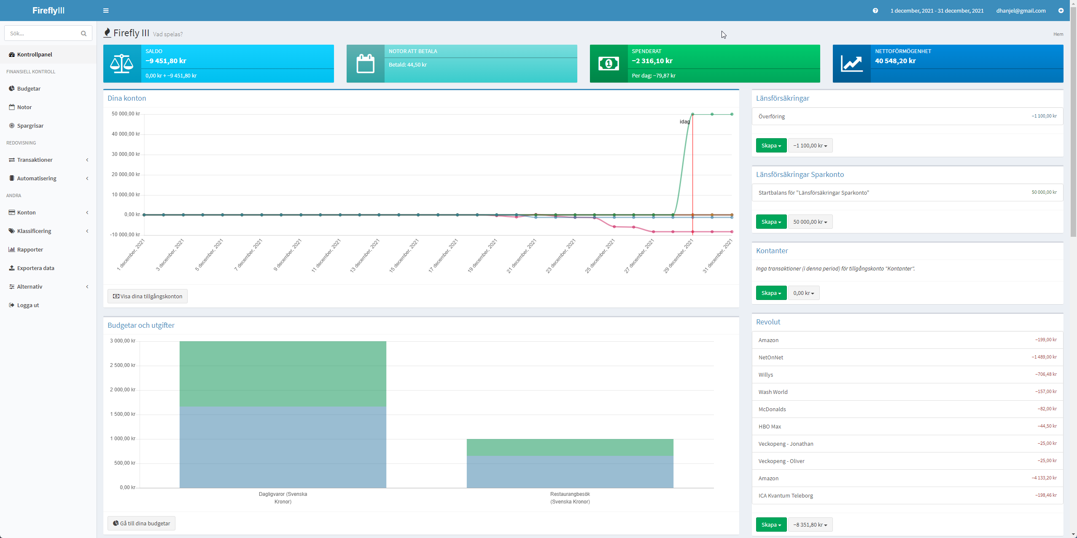Open the December 2021 date range selector
The width and height of the screenshot is (1077, 538).
[937, 11]
